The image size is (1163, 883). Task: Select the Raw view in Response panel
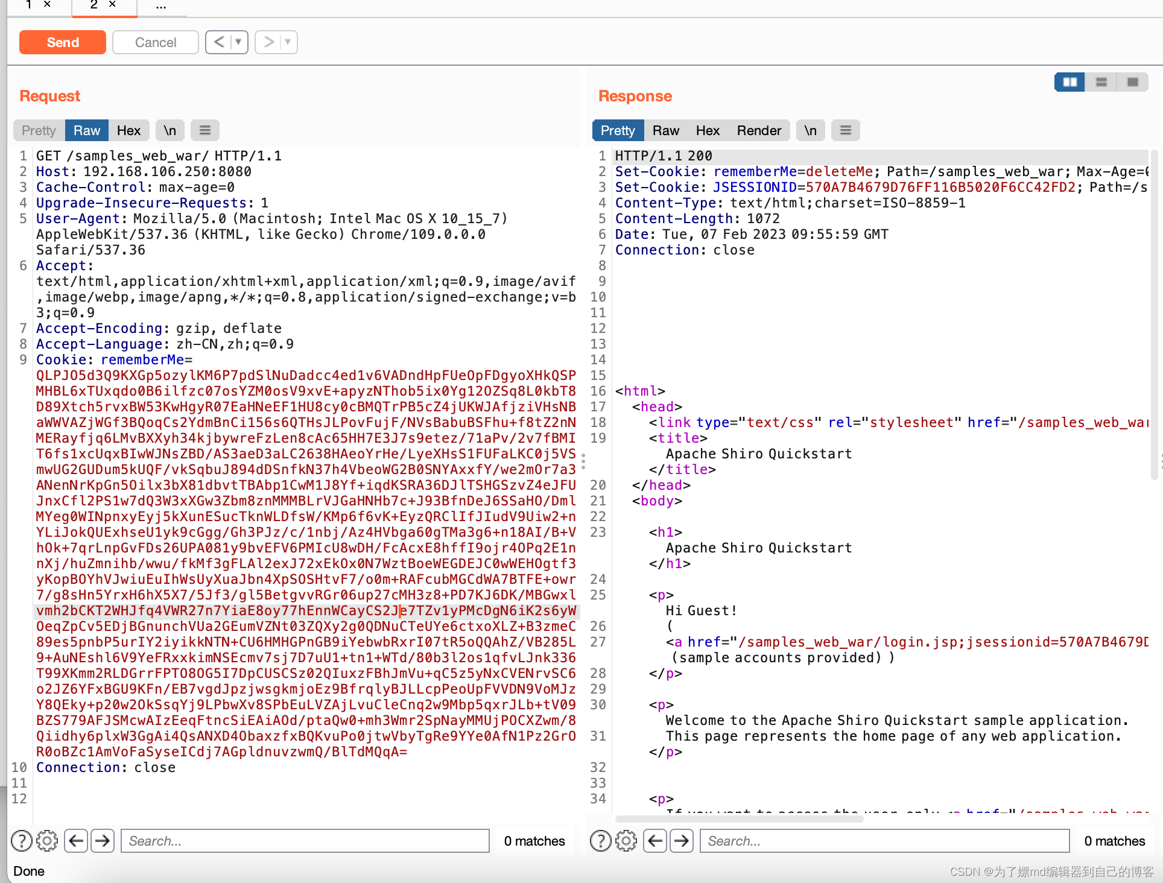pyautogui.click(x=666, y=130)
